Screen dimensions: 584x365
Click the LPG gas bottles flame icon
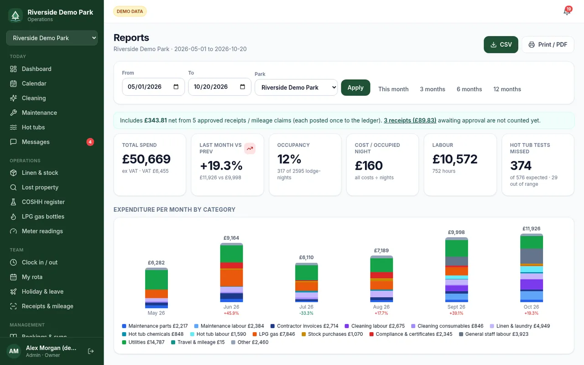pyautogui.click(x=13, y=217)
